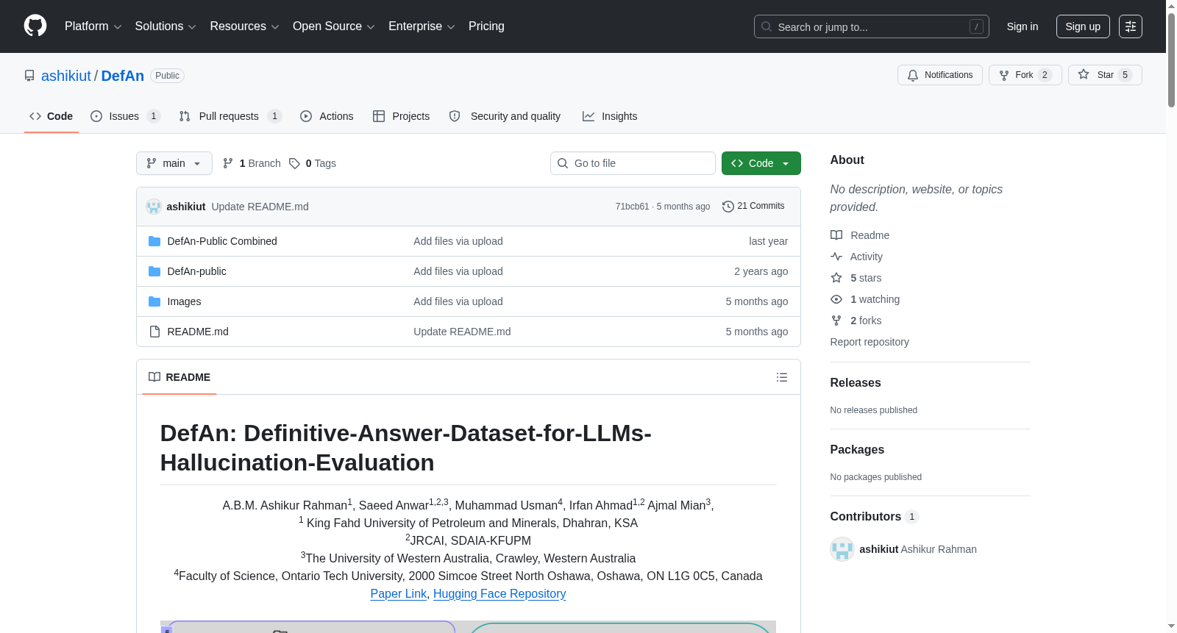
Task: Open commit hash 71bcb61 link
Action: (x=633, y=207)
